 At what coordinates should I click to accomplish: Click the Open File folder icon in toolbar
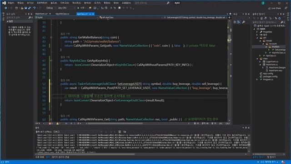[22, 8]
